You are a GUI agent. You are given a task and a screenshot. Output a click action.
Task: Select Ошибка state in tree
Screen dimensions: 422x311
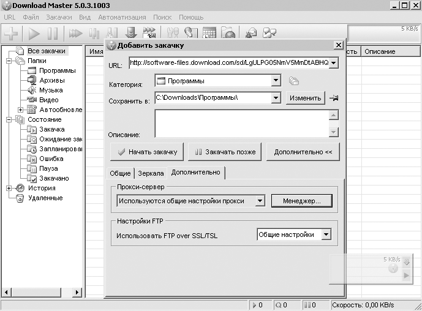click(x=51, y=159)
